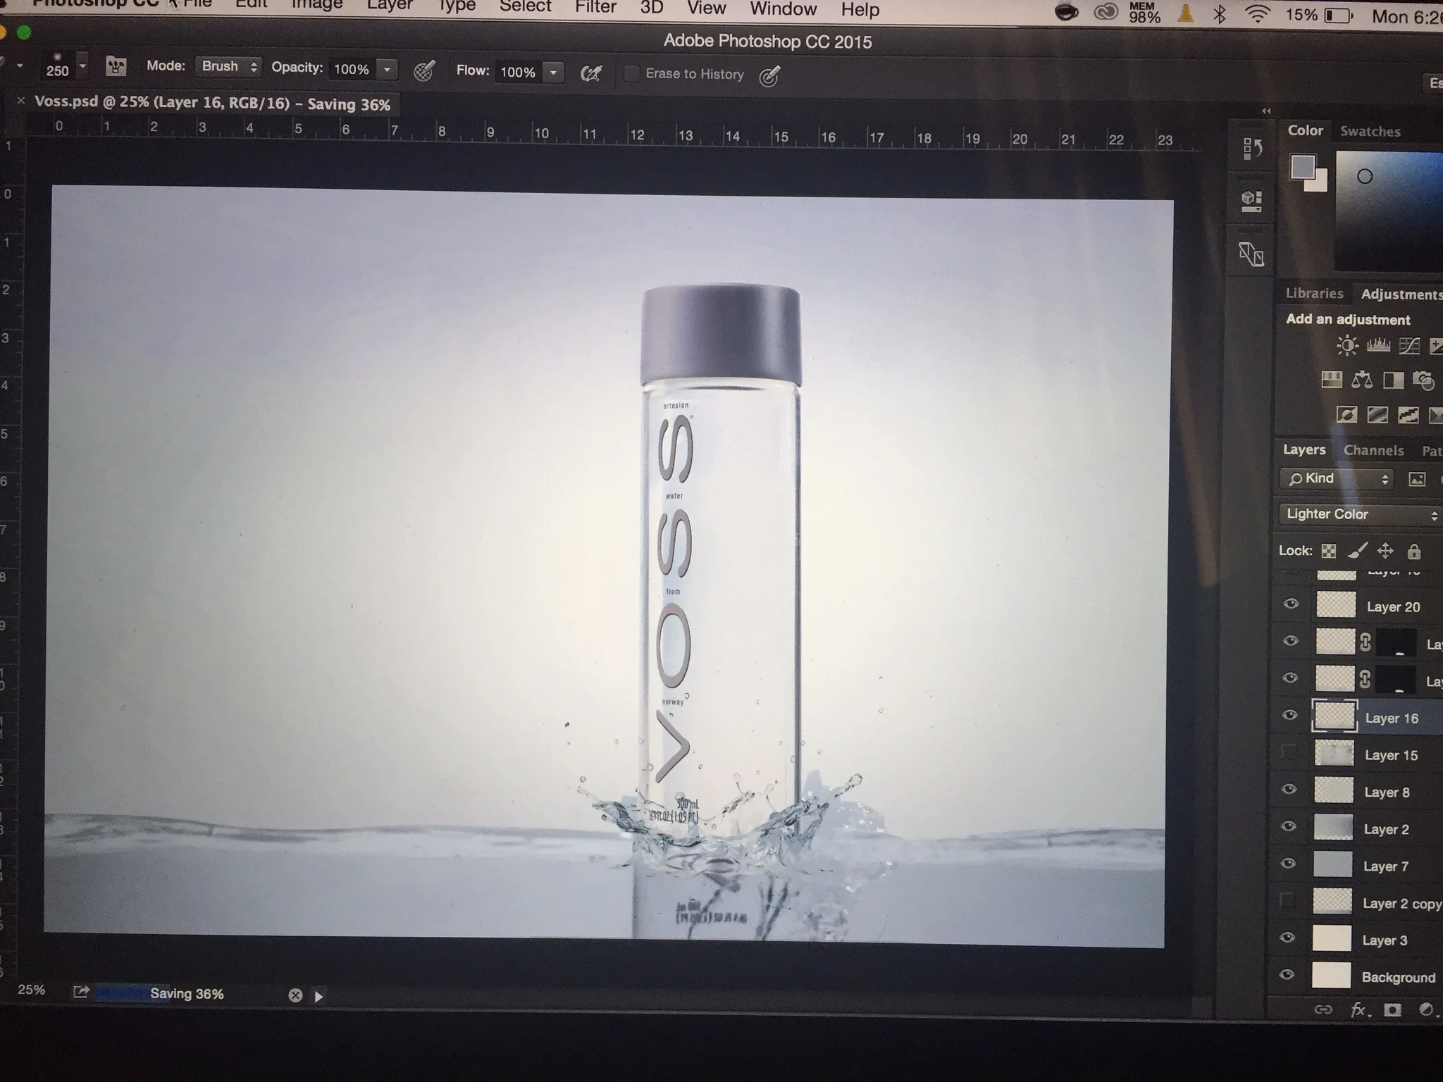
Task: Hide Layer 3 visibility eye
Action: (x=1287, y=938)
